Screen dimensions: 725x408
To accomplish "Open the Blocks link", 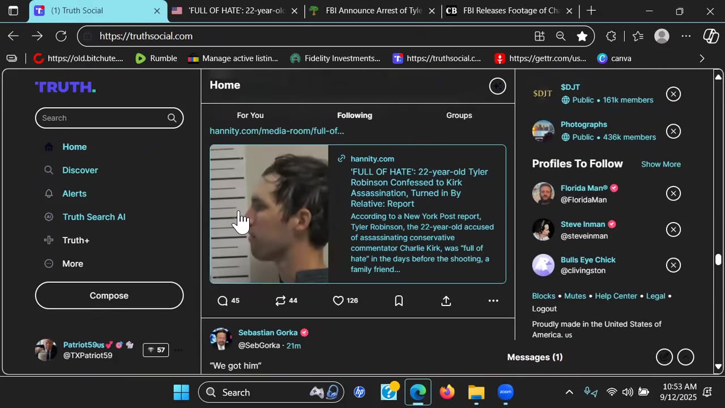I will coord(544,296).
